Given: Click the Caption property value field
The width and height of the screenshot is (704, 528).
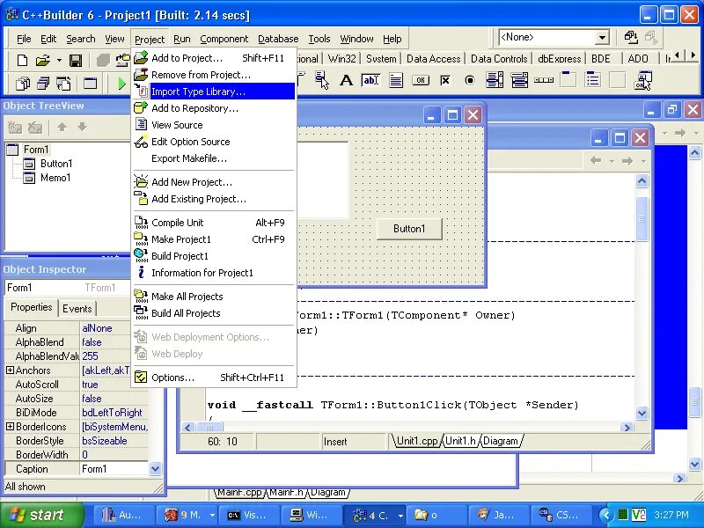Looking at the screenshot, I should pos(114,469).
